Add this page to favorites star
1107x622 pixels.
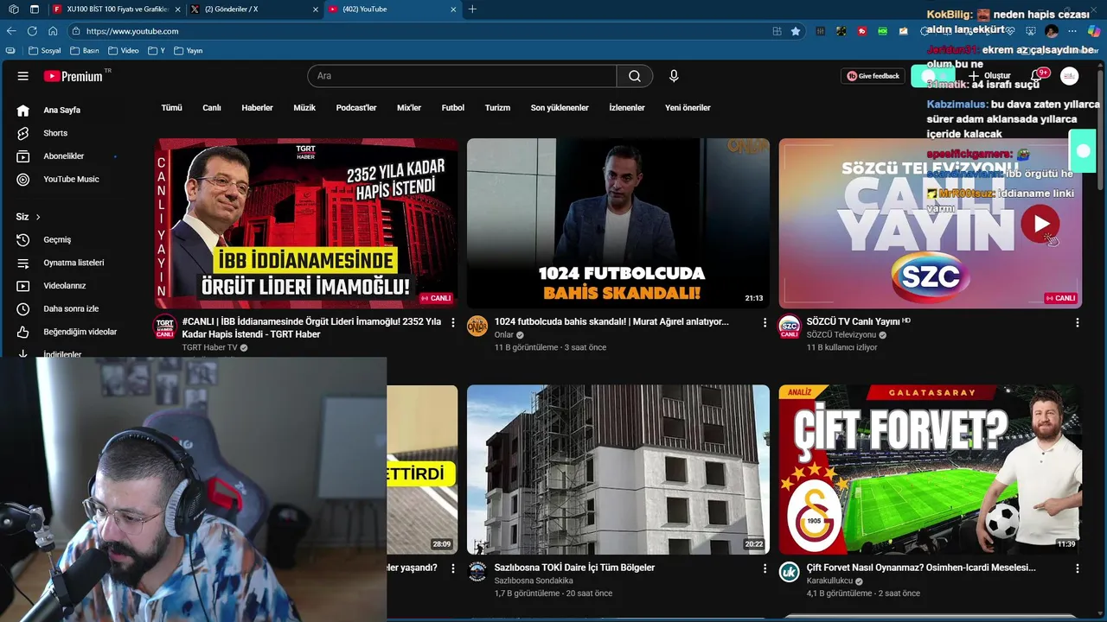796,31
